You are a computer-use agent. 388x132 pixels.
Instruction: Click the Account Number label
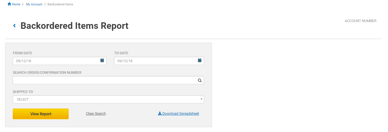(x=360, y=21)
